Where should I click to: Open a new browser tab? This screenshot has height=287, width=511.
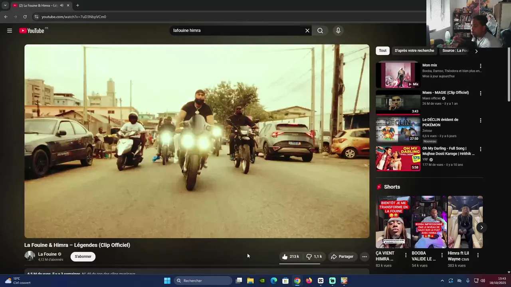77,6
